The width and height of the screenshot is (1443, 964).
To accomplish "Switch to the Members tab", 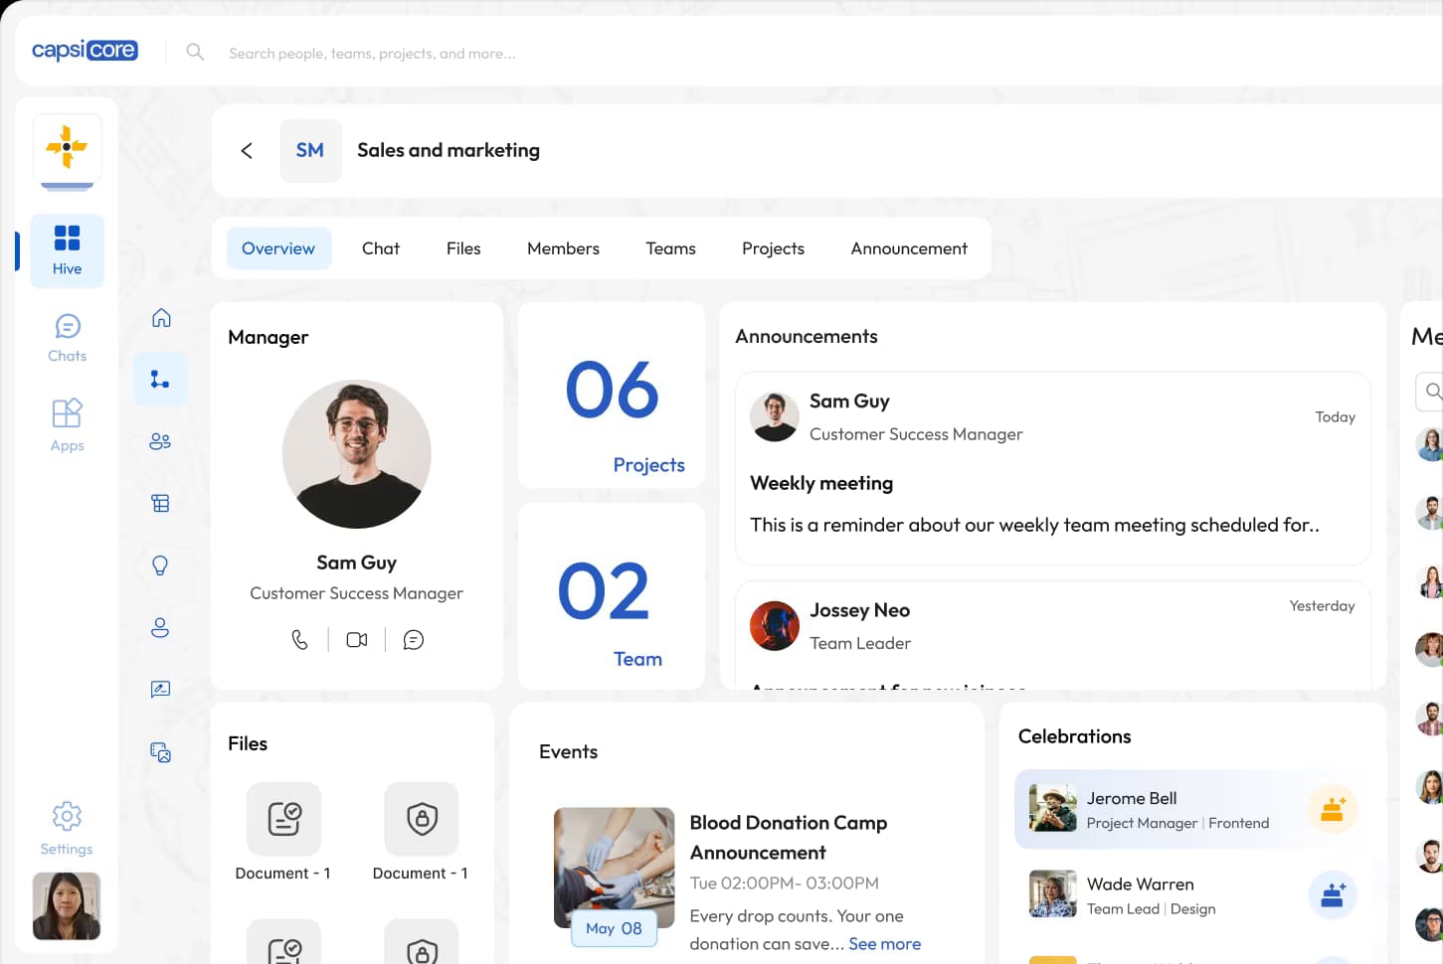I will [563, 248].
